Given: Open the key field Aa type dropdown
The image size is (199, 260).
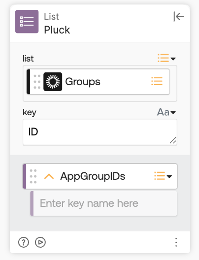Looking at the screenshot, I should tap(166, 112).
